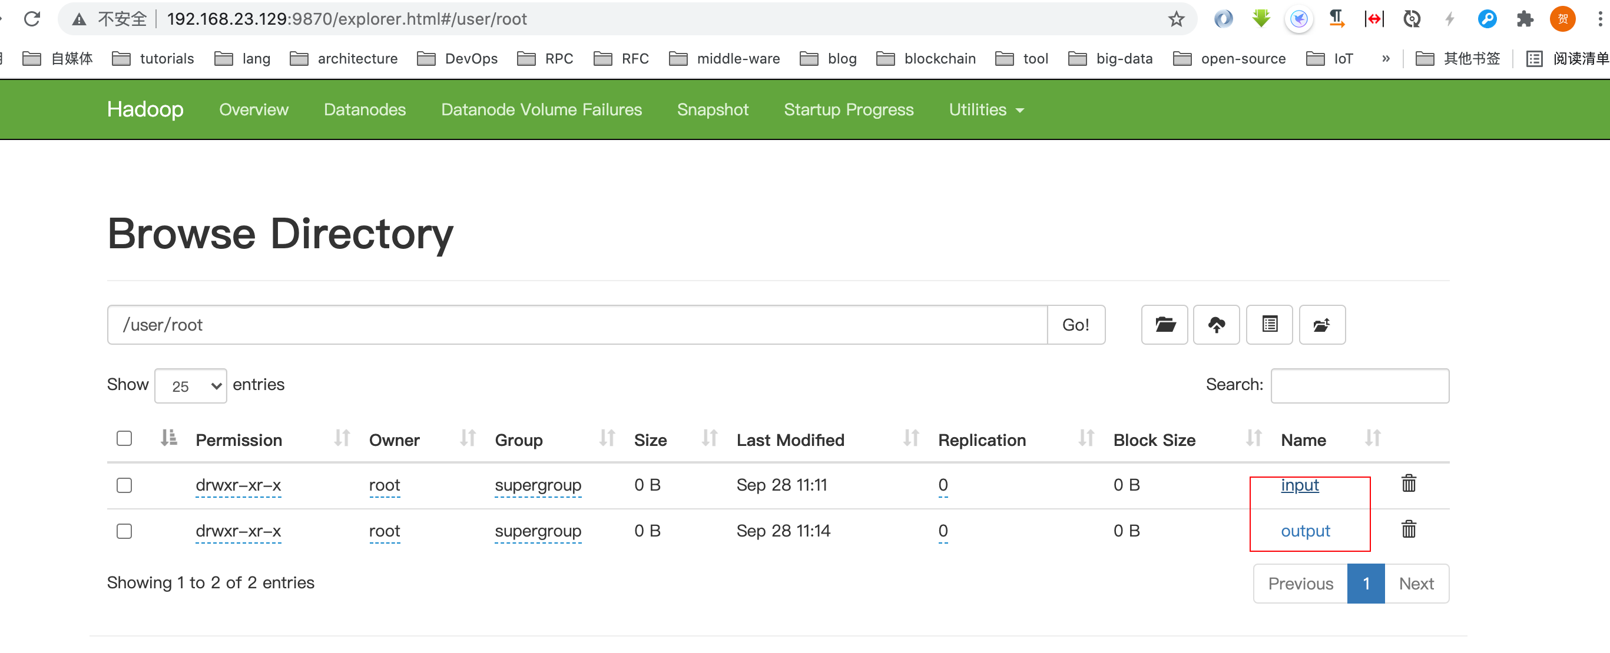This screenshot has height=653, width=1610.
Task: Open the Show entries count dropdown
Action: coord(191,386)
